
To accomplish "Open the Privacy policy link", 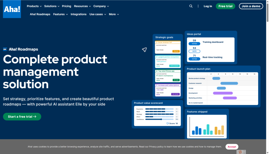I will [x=156, y=147].
